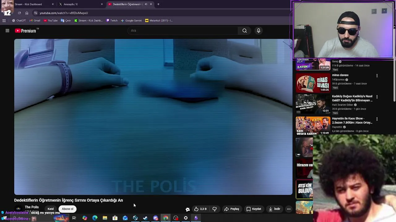Viewport: 396px width, 222px height.
Task: Click the search magnifier button
Action: [x=244, y=31]
